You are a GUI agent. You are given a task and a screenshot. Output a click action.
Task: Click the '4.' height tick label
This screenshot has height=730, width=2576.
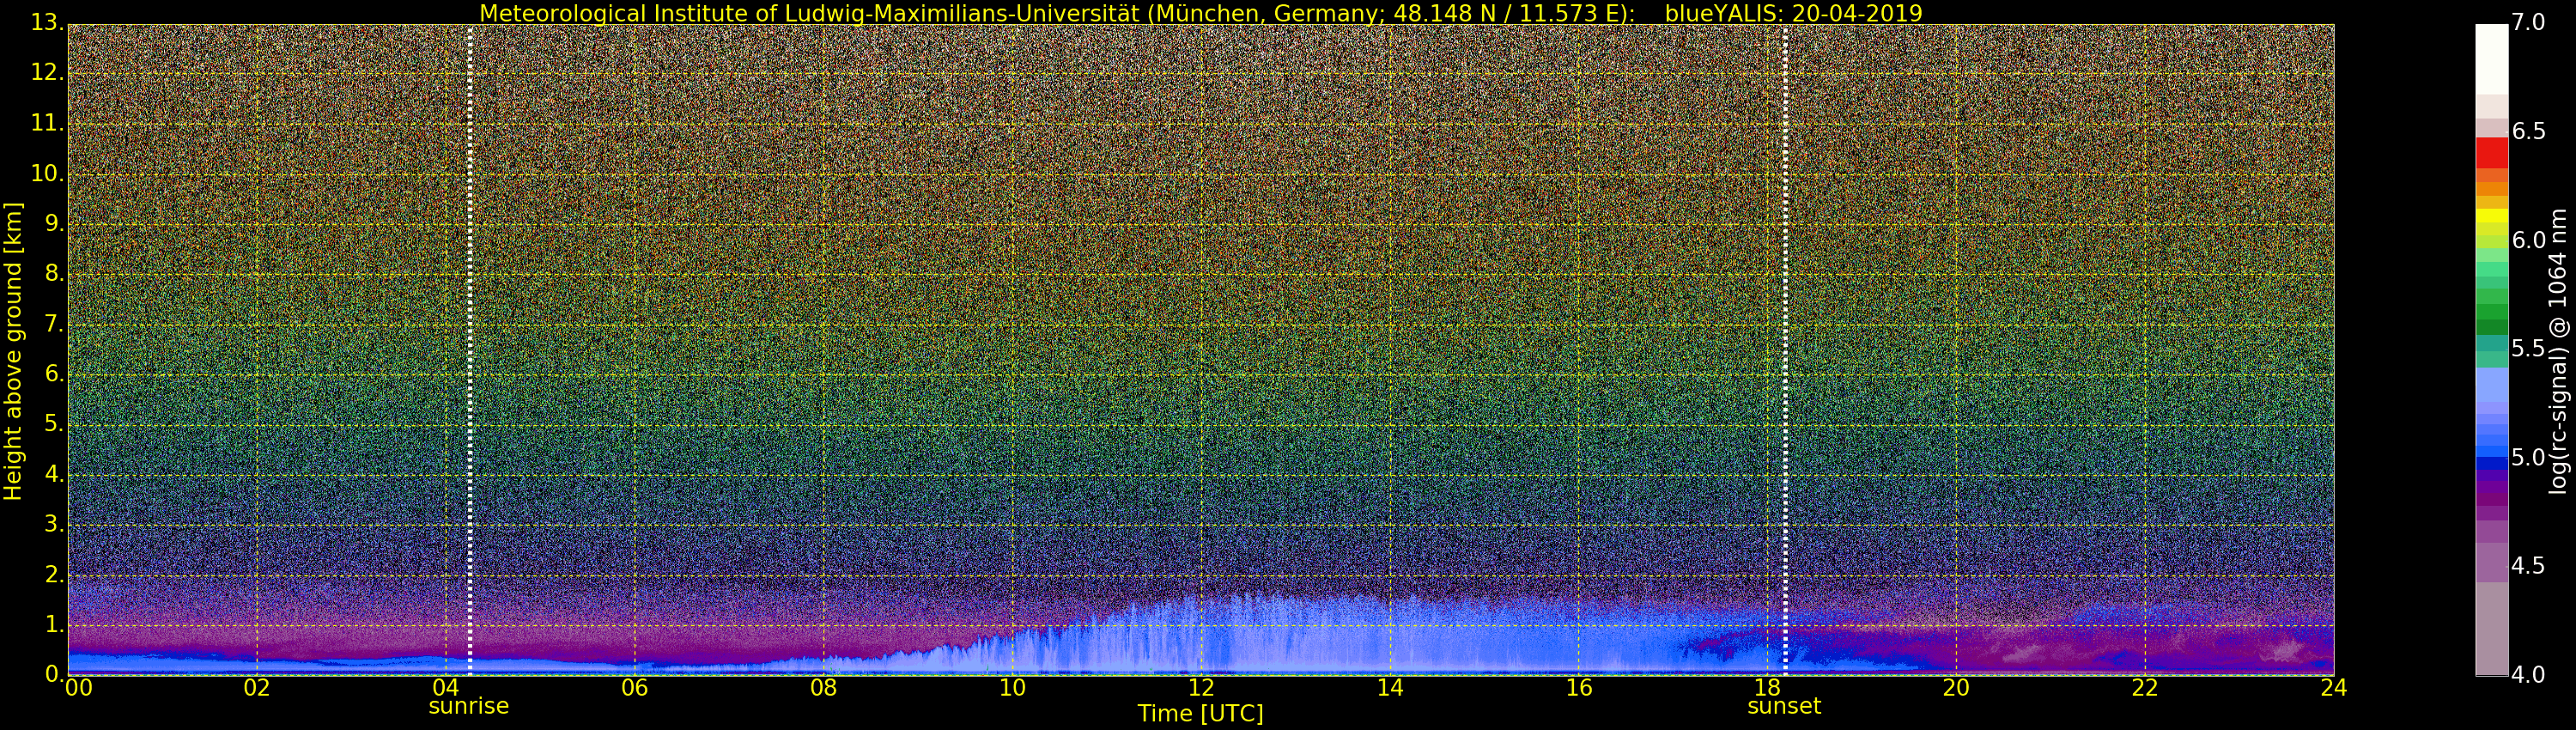pos(54,474)
